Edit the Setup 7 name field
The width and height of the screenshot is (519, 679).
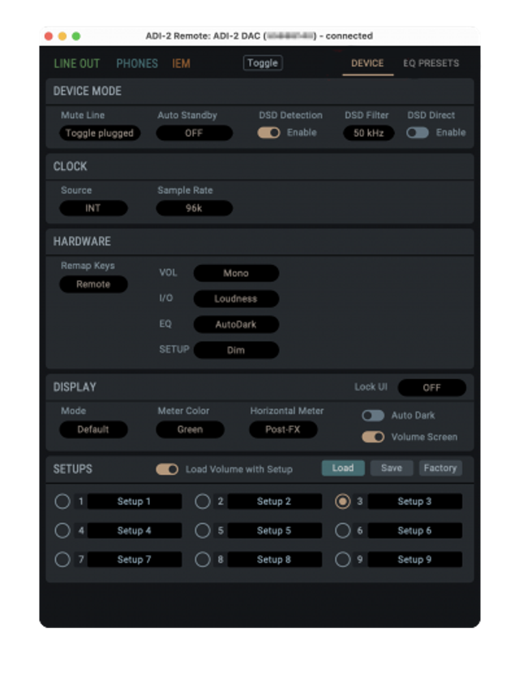coord(135,559)
